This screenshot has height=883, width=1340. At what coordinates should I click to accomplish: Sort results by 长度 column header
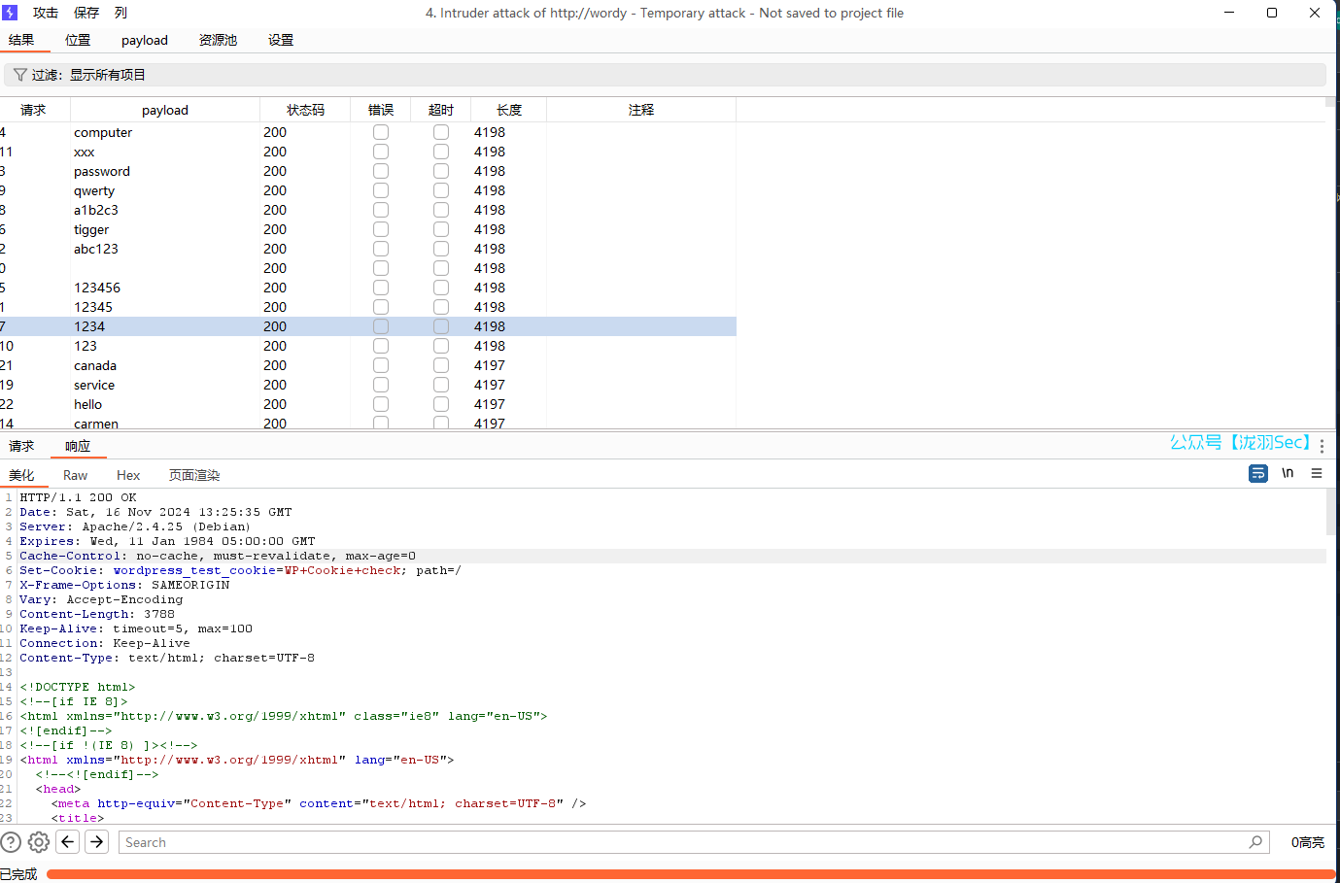point(509,110)
